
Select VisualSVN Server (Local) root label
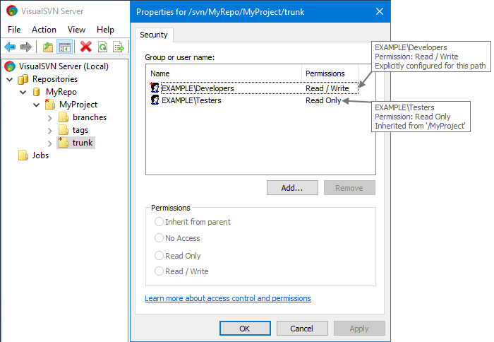click(64, 66)
